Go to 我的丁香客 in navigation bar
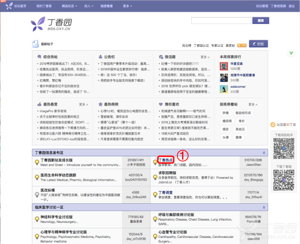300x244 pixels. (44, 6)
